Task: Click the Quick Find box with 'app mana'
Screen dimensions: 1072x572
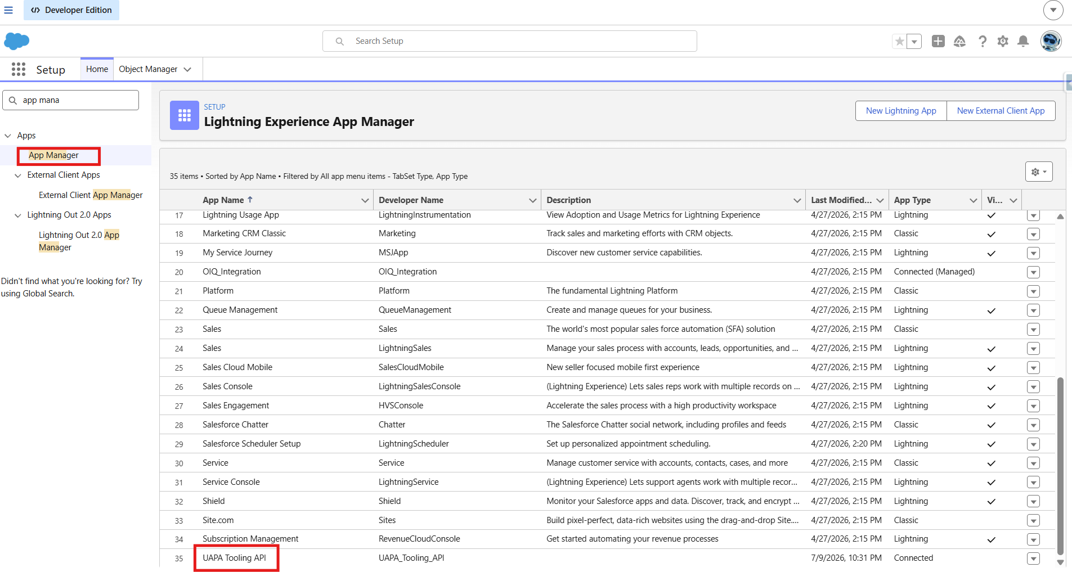Action: [x=71, y=100]
